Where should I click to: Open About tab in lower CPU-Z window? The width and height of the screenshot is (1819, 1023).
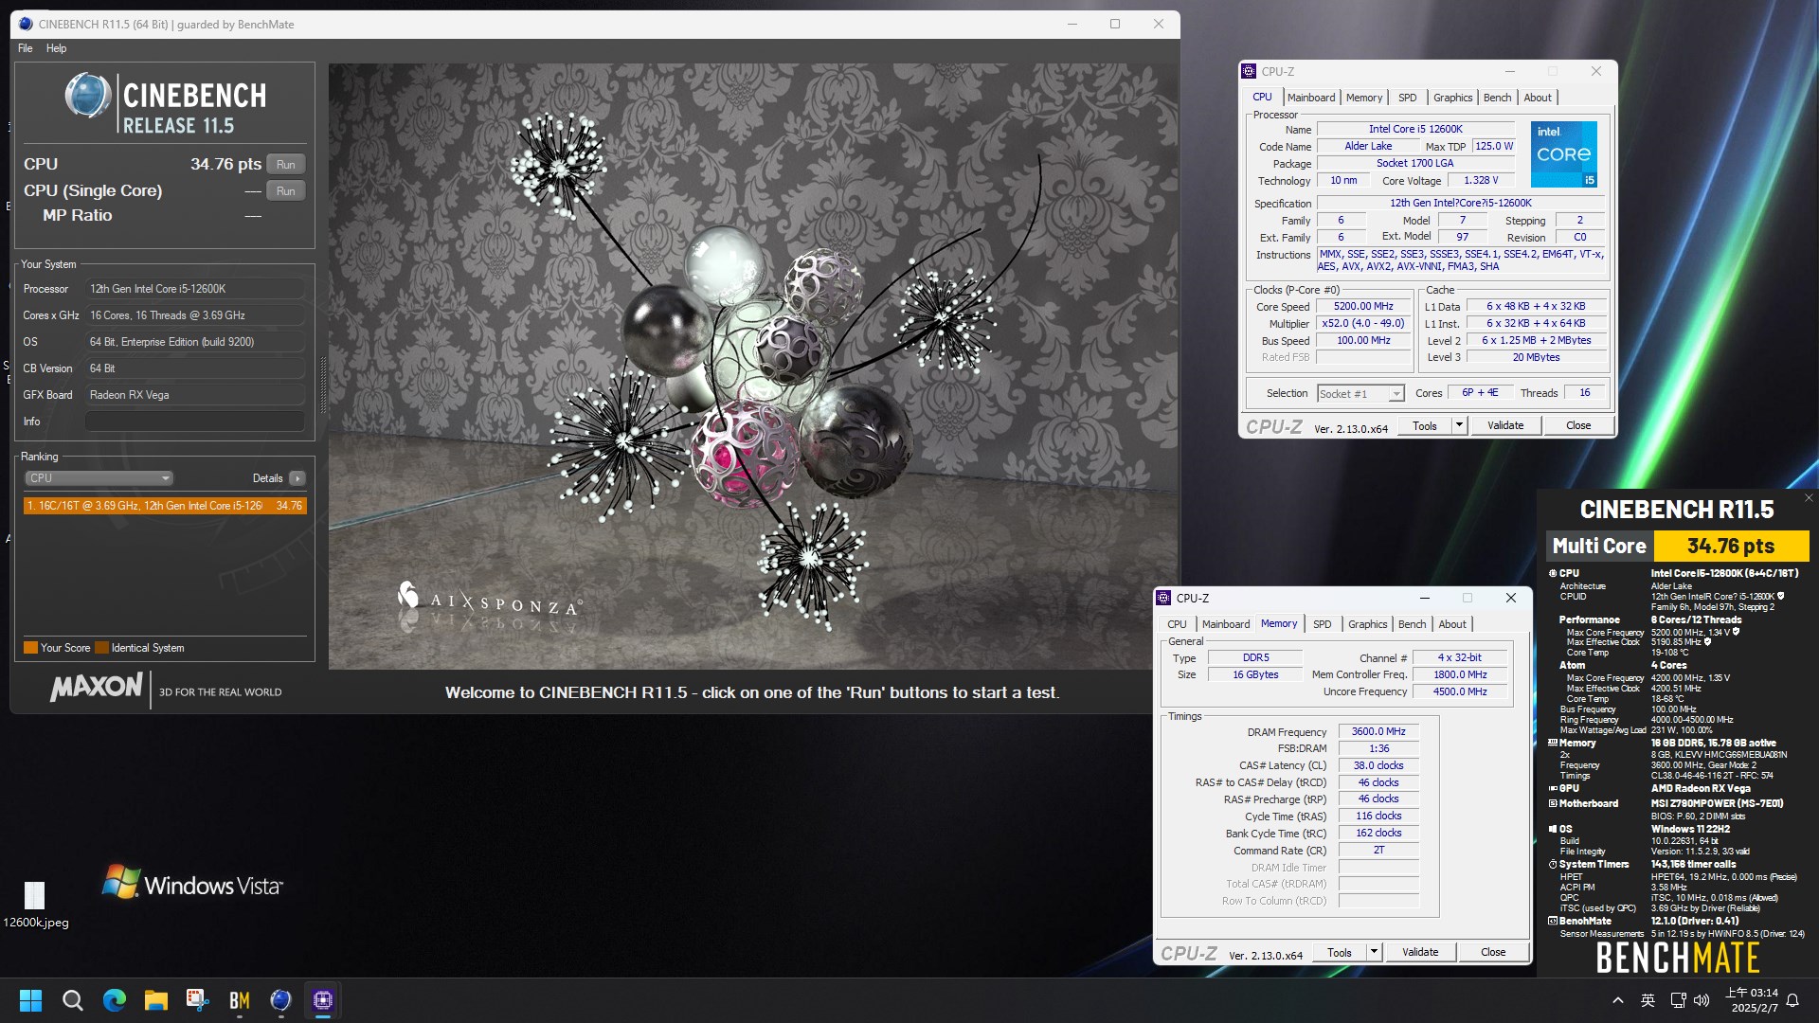(1452, 624)
